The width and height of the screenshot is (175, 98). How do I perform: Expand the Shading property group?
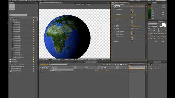click(113, 42)
